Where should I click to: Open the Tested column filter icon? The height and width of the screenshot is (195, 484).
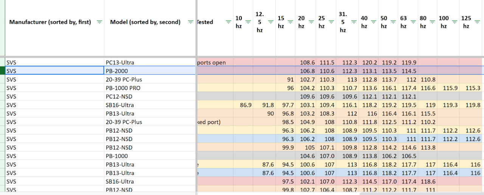point(228,22)
